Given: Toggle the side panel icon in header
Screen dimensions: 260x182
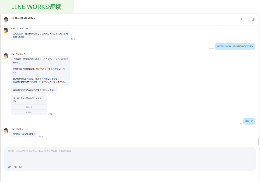Looking at the screenshot, I should click(x=253, y=19).
